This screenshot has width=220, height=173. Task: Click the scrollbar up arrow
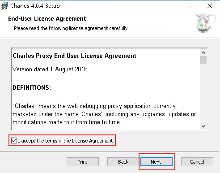click(x=203, y=52)
